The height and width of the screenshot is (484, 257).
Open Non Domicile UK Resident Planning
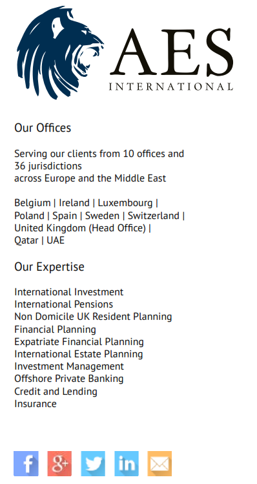click(x=93, y=317)
